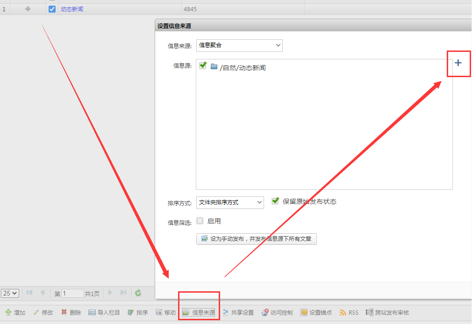Open the page size dropdown showing 25
472x324 pixels.
[10, 293]
